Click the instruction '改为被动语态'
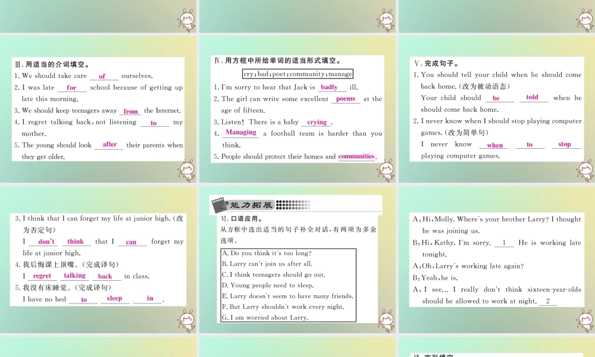Viewport: 595px width, 357px height. tap(483, 86)
